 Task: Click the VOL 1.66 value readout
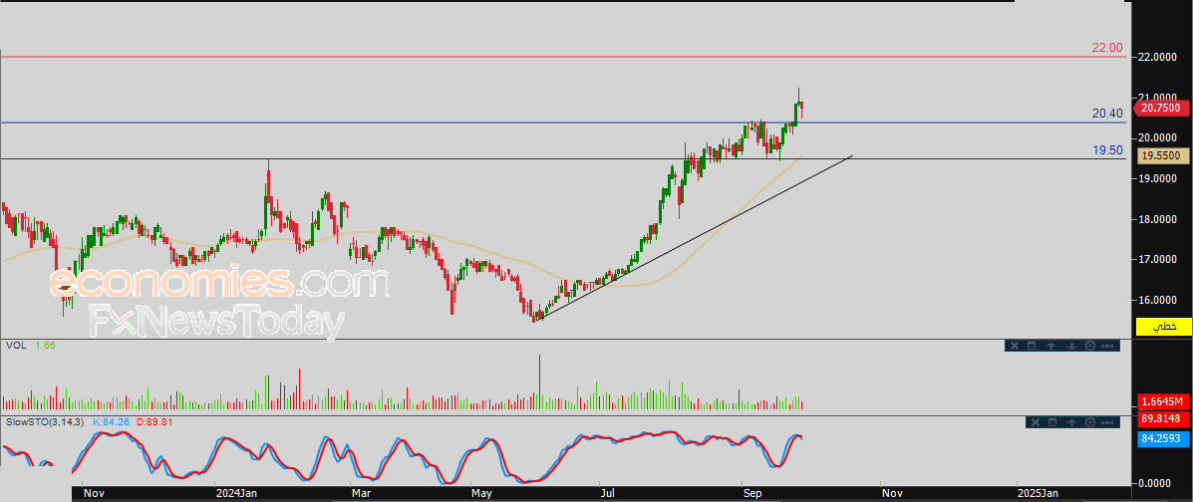tap(45, 346)
